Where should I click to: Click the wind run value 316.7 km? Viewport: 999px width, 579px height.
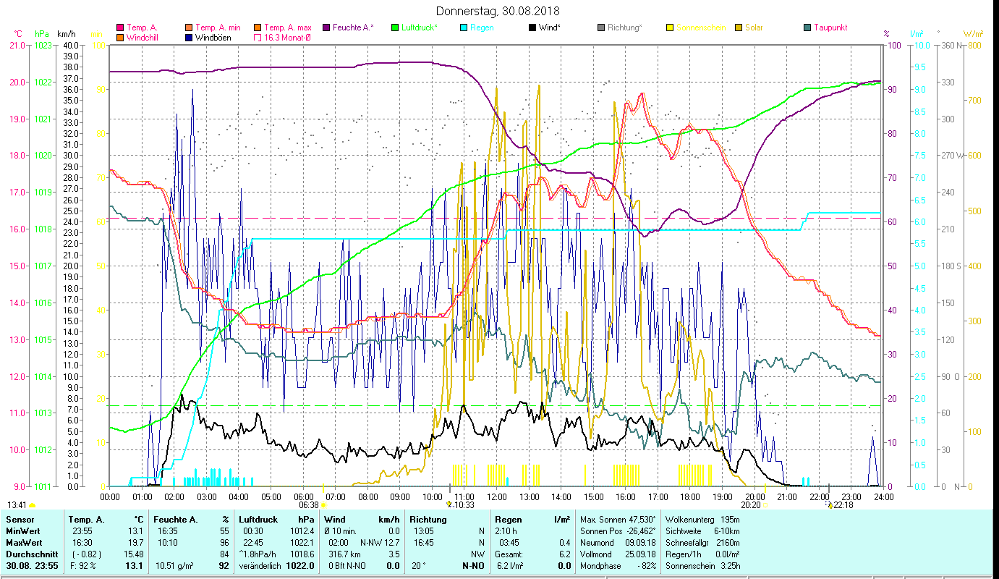[x=344, y=554]
